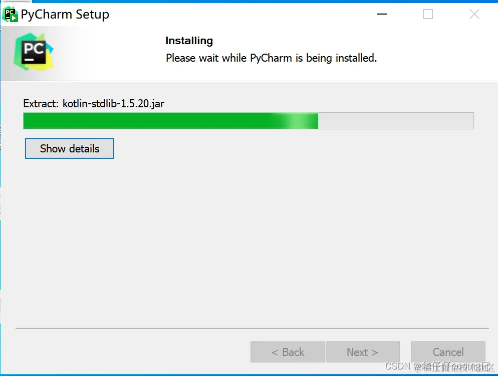498x376 pixels.
Task: Click the large PyCharm PC logo
Action: [x=34, y=52]
